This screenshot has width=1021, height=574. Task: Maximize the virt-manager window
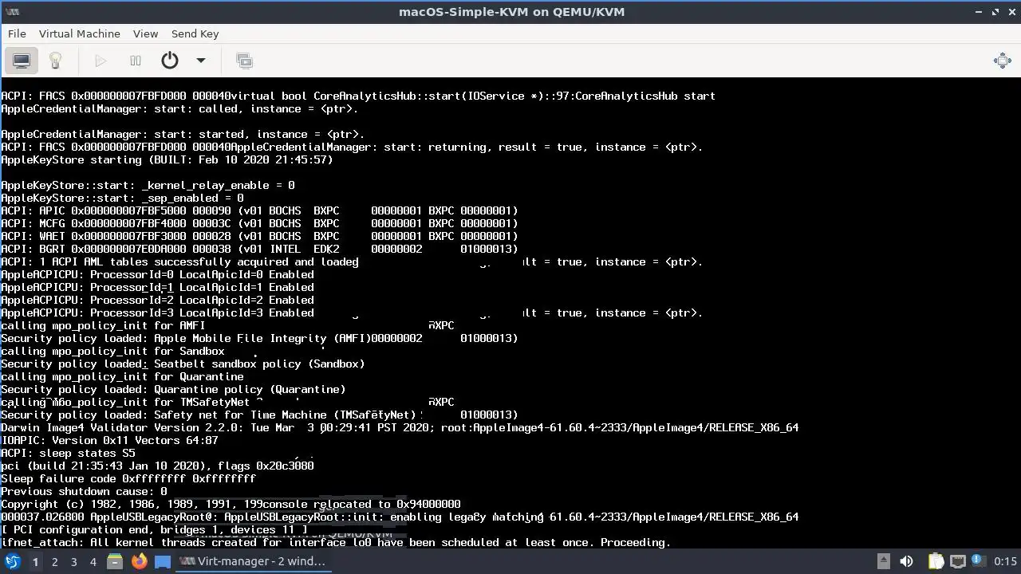(995, 12)
